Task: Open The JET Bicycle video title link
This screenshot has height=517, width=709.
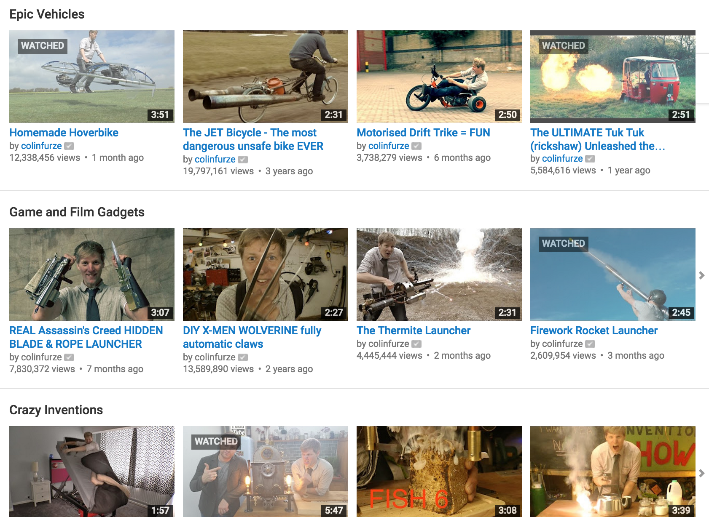Action: (x=253, y=139)
